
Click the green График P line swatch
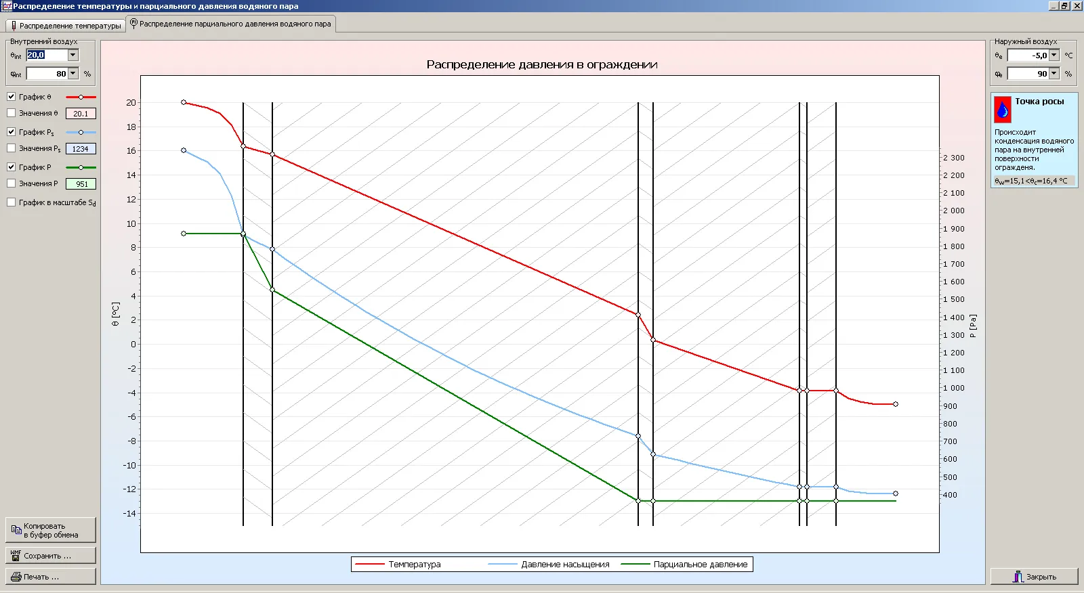point(81,167)
